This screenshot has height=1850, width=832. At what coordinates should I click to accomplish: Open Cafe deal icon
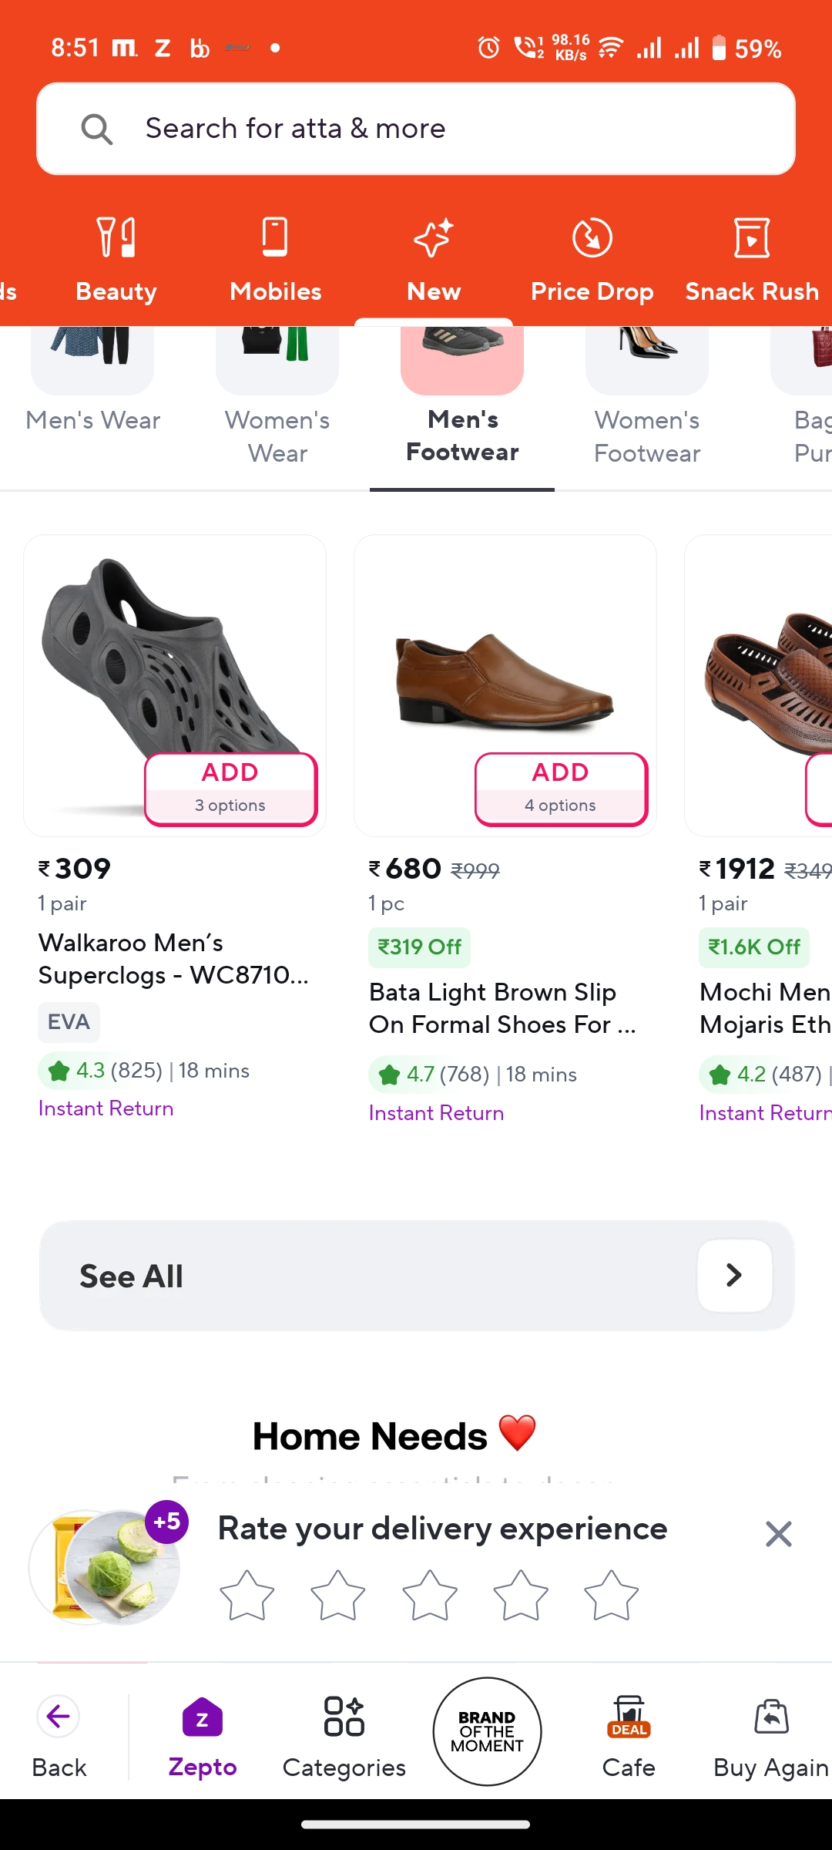(629, 1717)
